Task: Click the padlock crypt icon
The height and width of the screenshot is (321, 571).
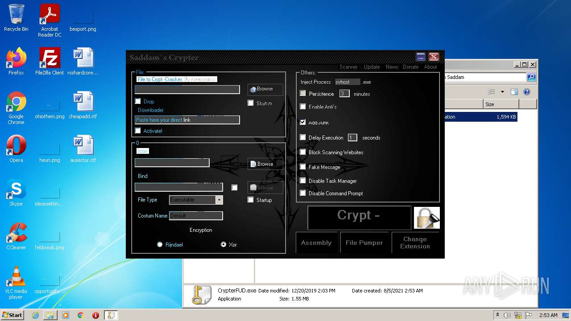Action: coord(427,218)
